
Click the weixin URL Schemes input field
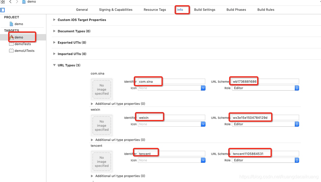265,118
